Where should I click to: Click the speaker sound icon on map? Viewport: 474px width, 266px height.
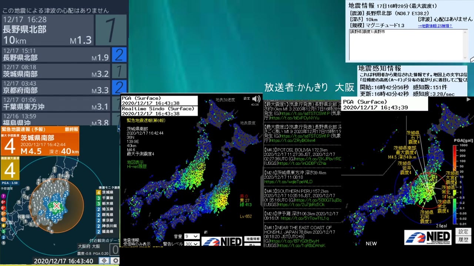(x=256, y=99)
